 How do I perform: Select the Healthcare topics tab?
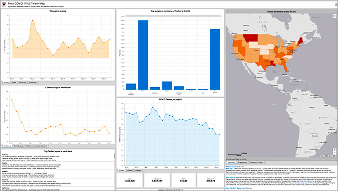[7, 146]
